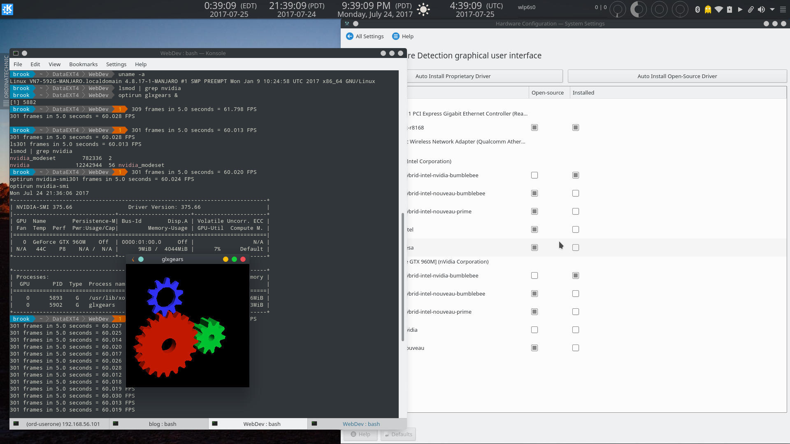Click the glxgears title bar back chevron

point(133,259)
